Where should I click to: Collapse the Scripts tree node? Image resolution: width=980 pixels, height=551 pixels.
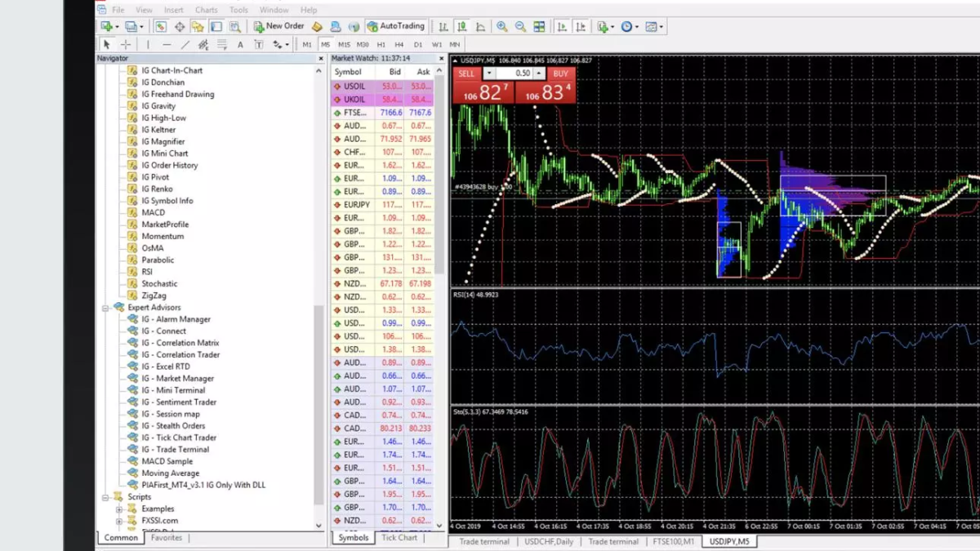coord(105,497)
